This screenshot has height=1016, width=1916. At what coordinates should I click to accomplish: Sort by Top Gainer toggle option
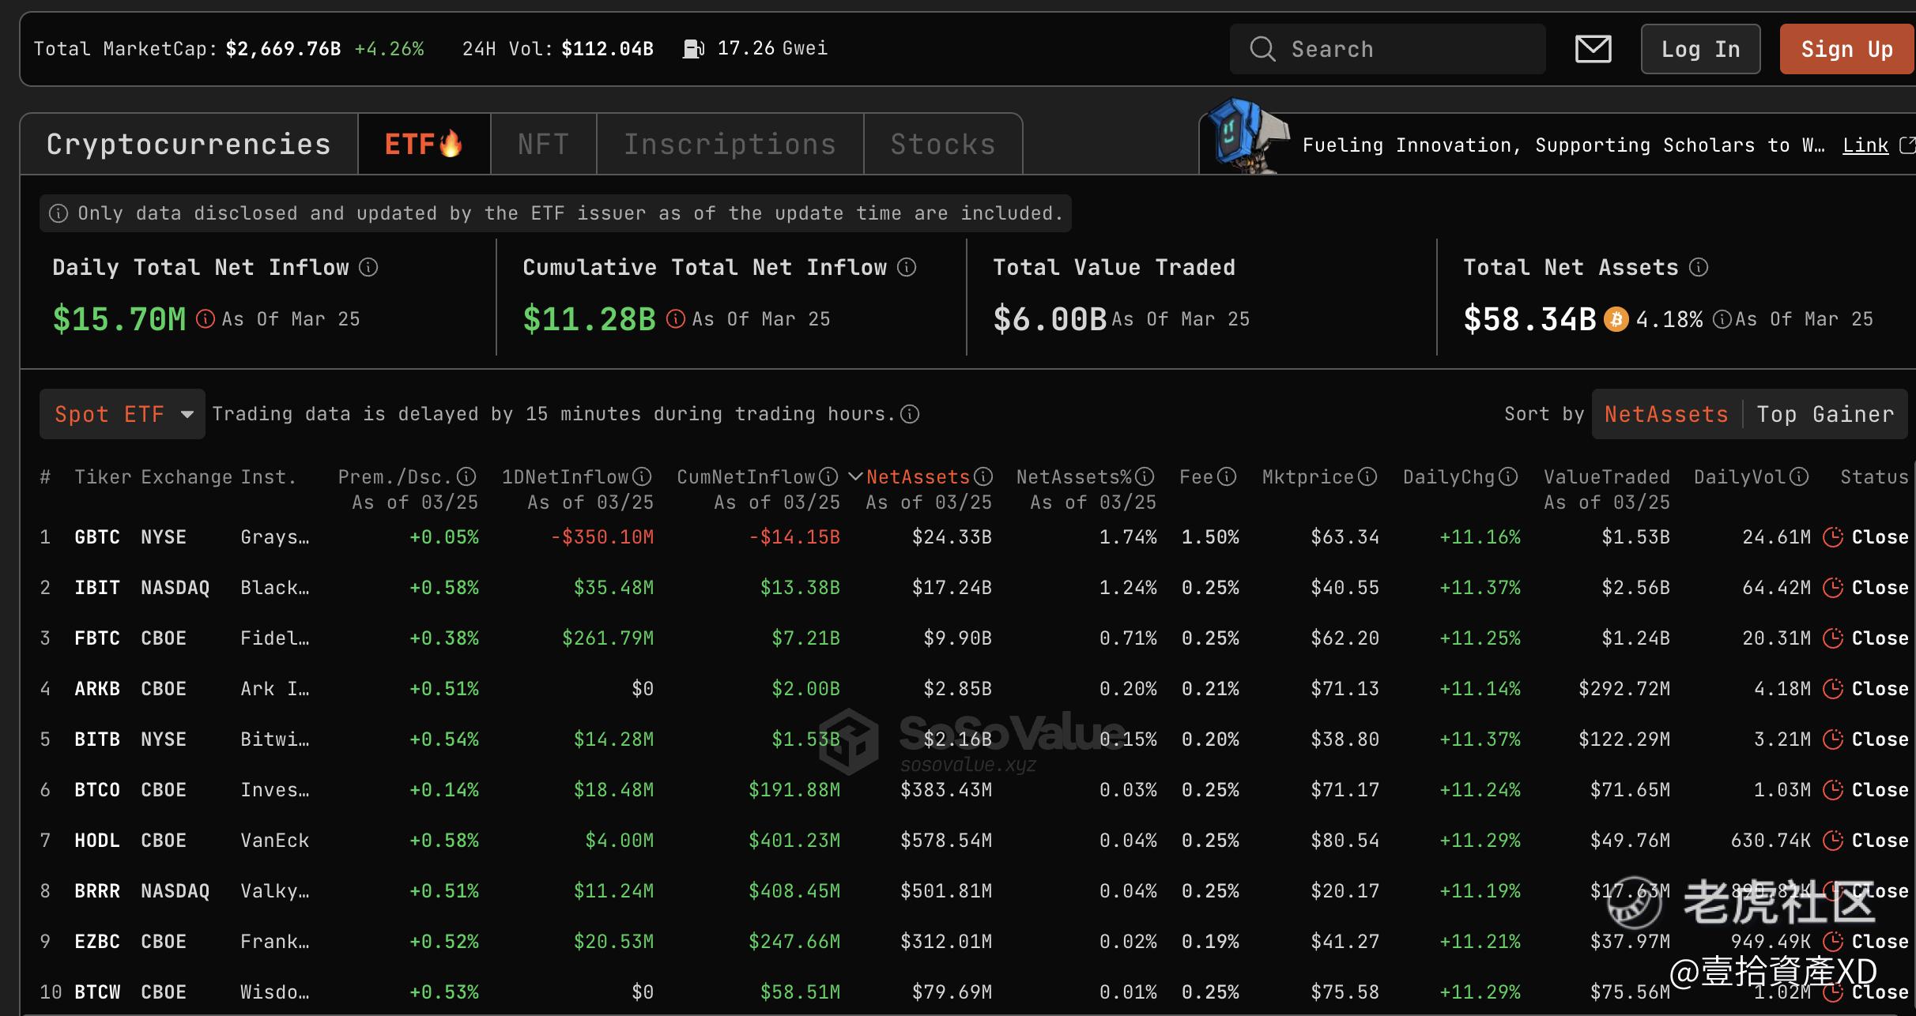pos(1825,414)
